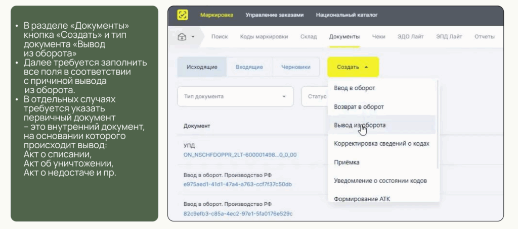Open Национальный каталог top menu

point(347,15)
